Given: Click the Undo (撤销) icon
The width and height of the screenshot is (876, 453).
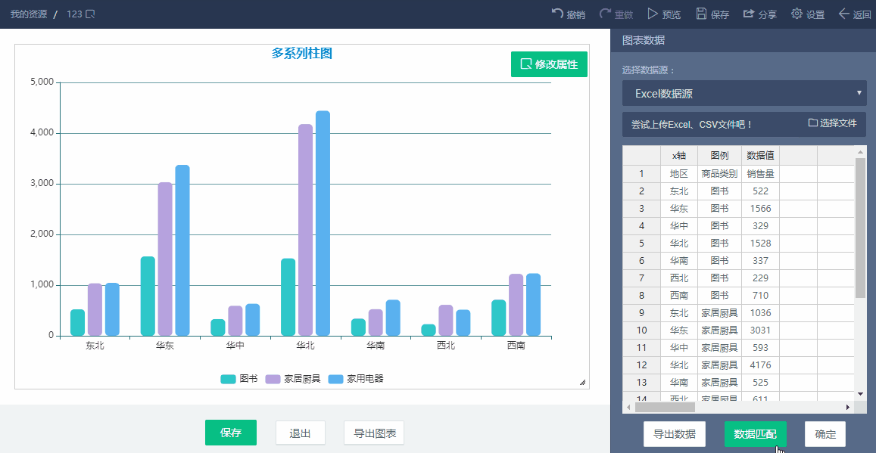Looking at the screenshot, I should 557,14.
